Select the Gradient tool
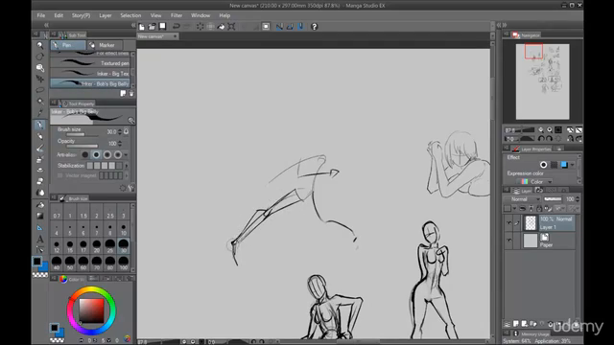 [x=40, y=216]
